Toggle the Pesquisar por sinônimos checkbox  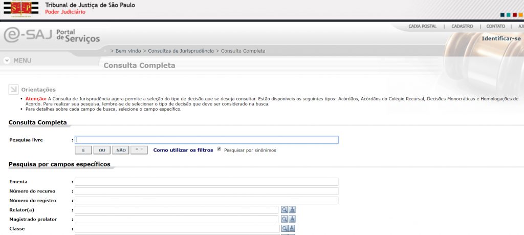tap(219, 149)
